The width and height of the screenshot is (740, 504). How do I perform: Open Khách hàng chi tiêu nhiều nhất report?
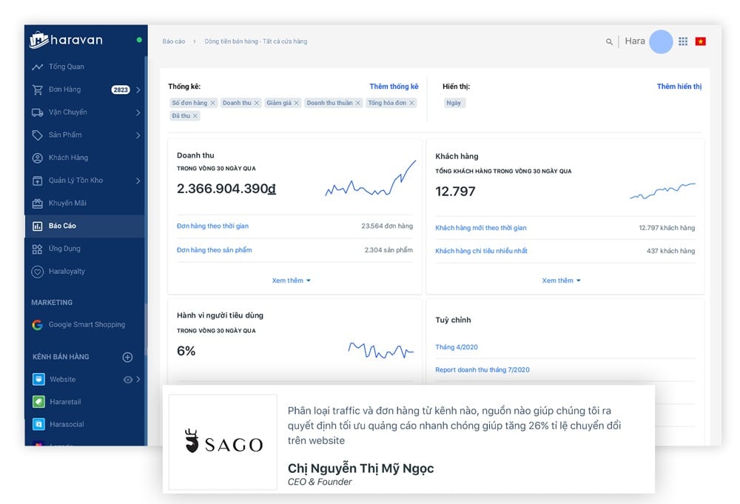click(x=481, y=251)
